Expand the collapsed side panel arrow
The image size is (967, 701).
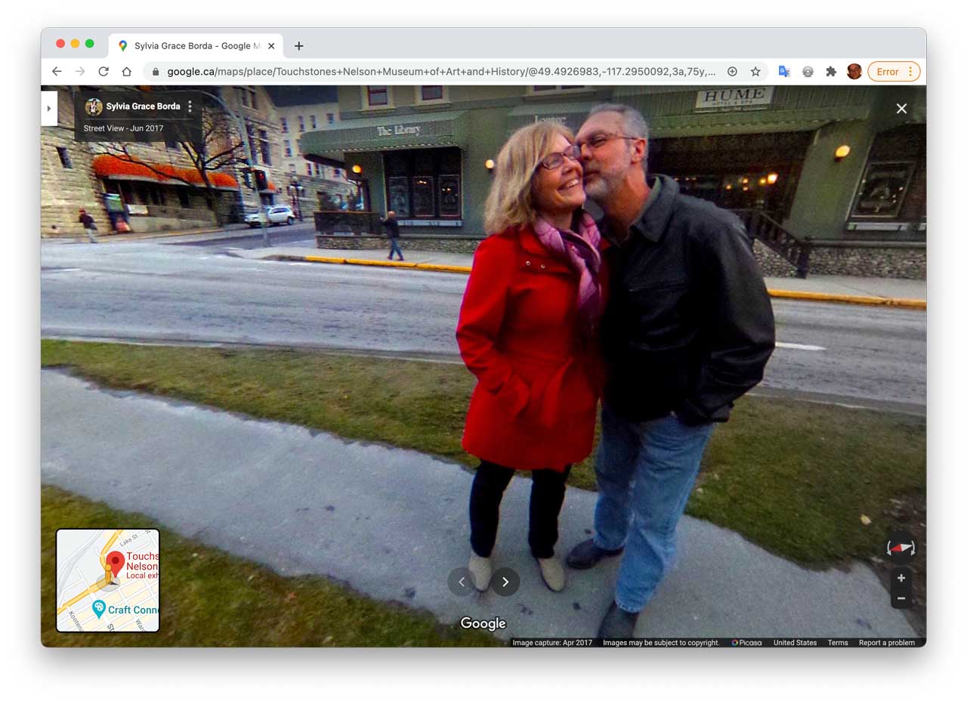49,109
